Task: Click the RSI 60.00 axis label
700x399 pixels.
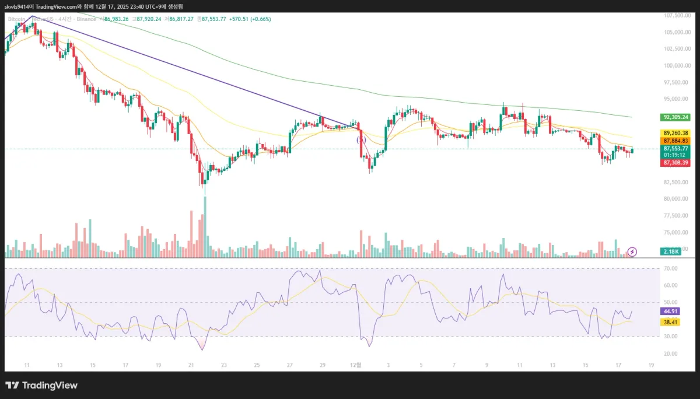Action: coord(671,285)
